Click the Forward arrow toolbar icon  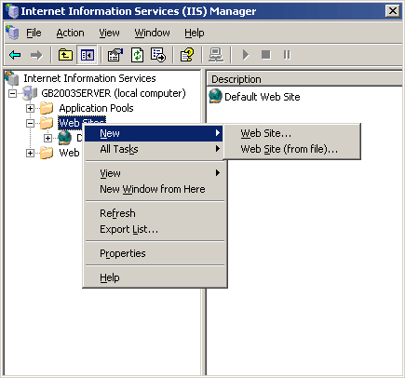36,55
